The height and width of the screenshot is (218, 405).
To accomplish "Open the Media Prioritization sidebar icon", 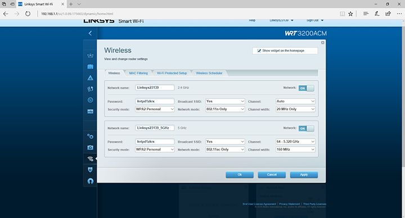I will coord(90,89).
